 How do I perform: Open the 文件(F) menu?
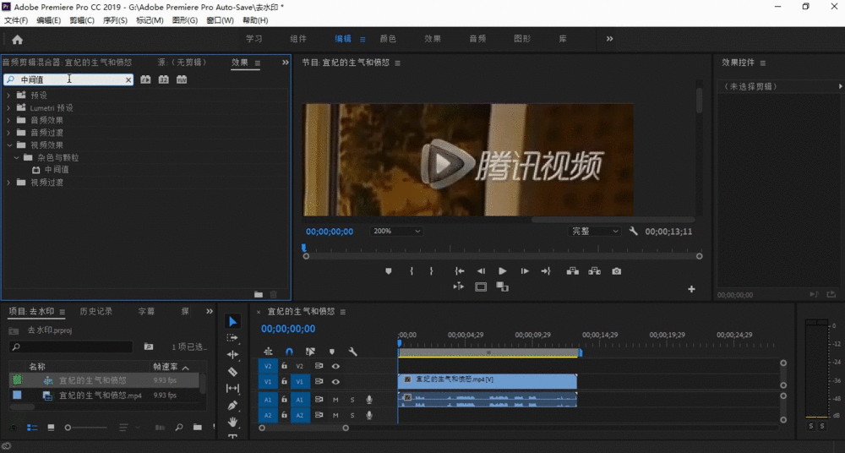pyautogui.click(x=16, y=20)
